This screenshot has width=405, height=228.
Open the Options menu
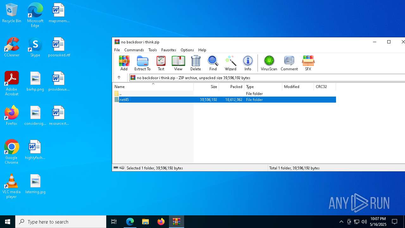[187, 50]
